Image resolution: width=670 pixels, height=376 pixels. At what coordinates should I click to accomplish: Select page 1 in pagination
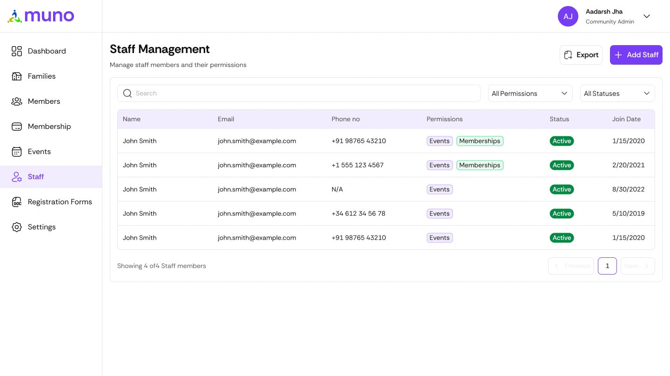(607, 266)
